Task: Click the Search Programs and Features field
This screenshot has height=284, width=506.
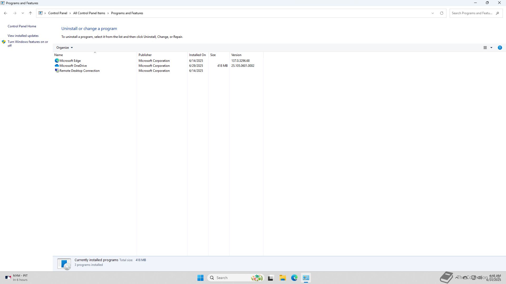Action: pyautogui.click(x=472, y=13)
